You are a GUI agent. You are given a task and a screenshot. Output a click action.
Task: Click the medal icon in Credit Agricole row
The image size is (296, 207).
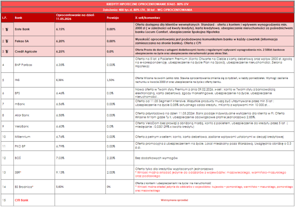tap(7, 52)
